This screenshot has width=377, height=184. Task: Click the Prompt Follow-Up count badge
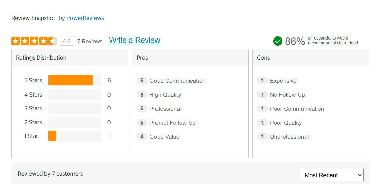pos(142,123)
